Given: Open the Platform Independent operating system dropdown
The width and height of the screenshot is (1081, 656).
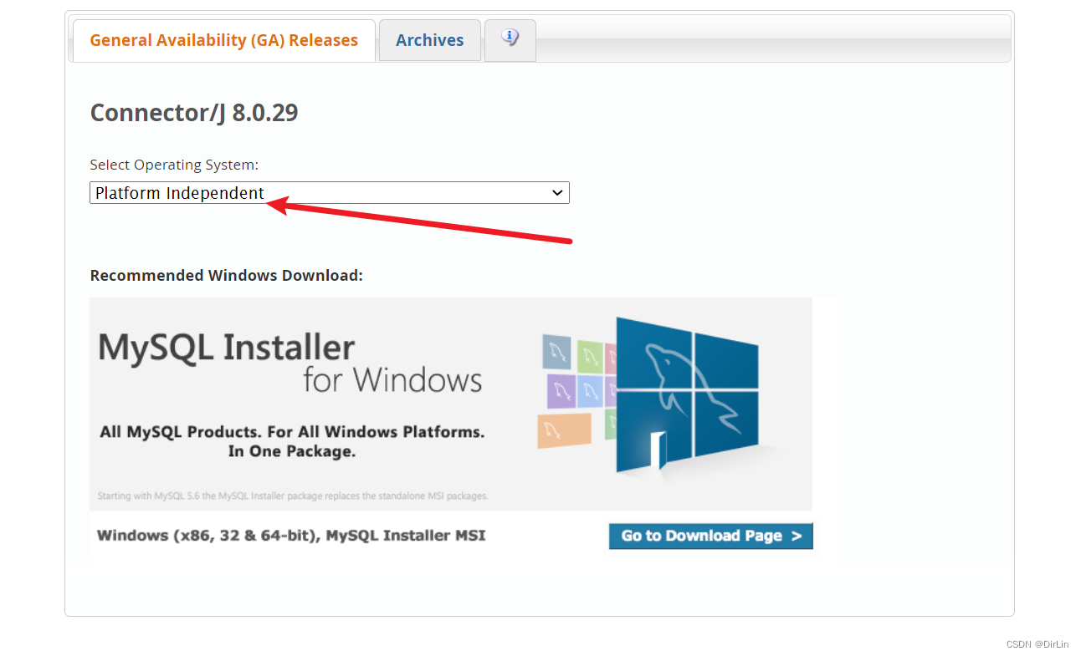Looking at the screenshot, I should pyautogui.click(x=330, y=193).
